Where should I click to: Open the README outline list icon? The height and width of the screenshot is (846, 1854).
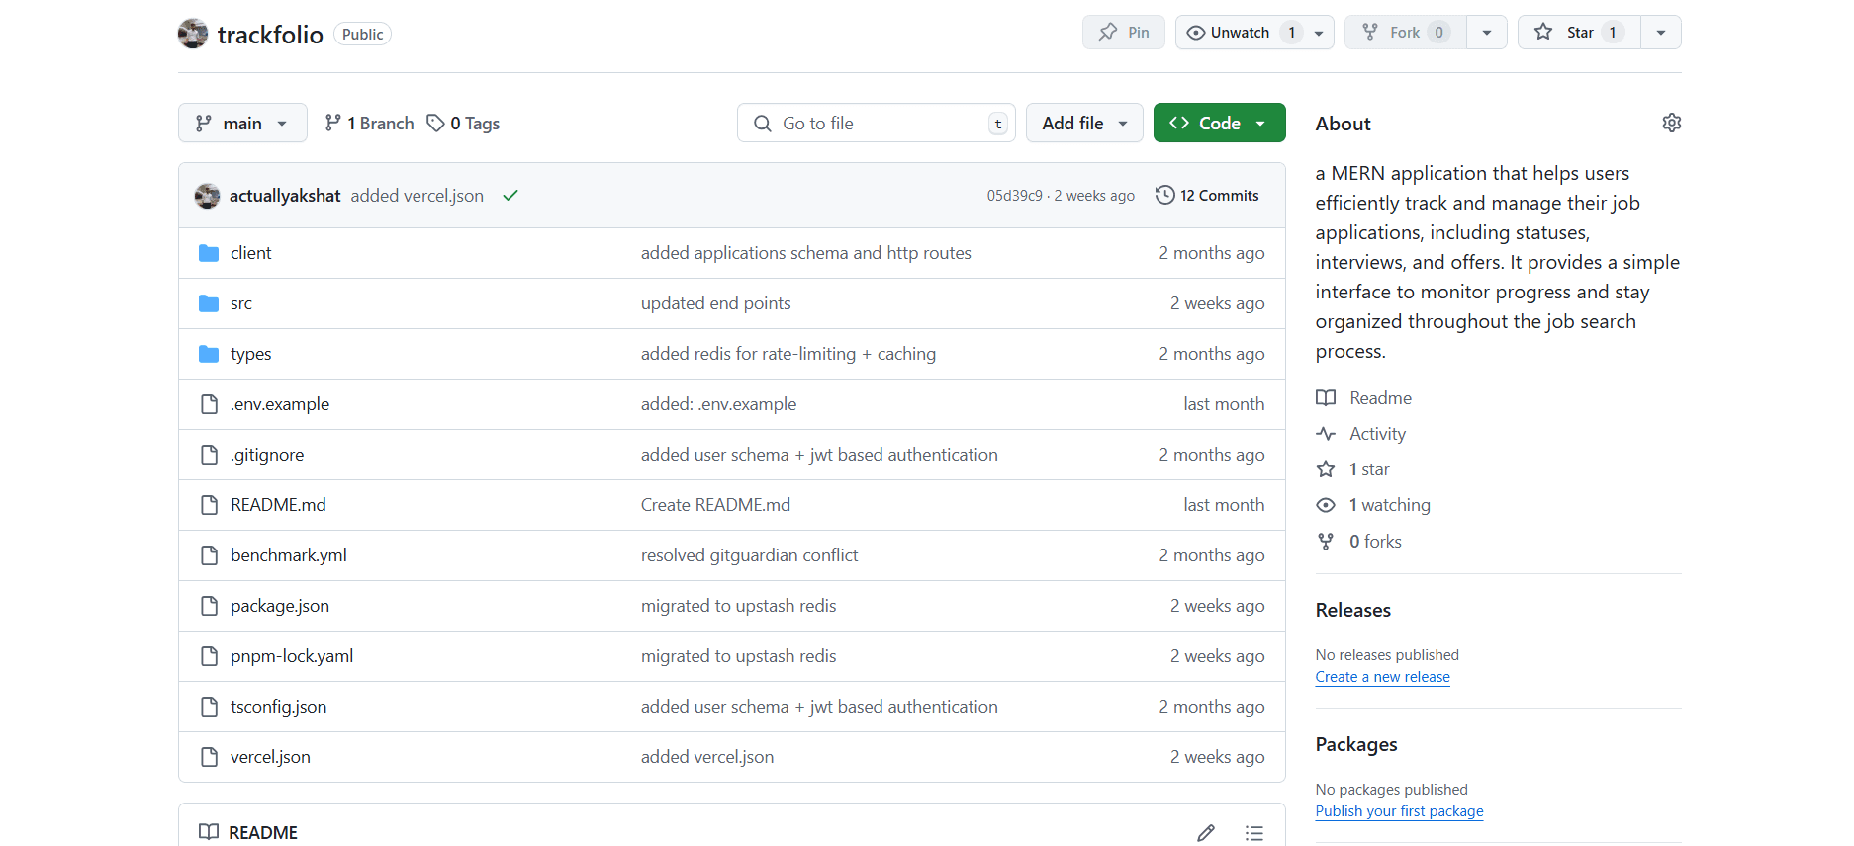pos(1253,833)
